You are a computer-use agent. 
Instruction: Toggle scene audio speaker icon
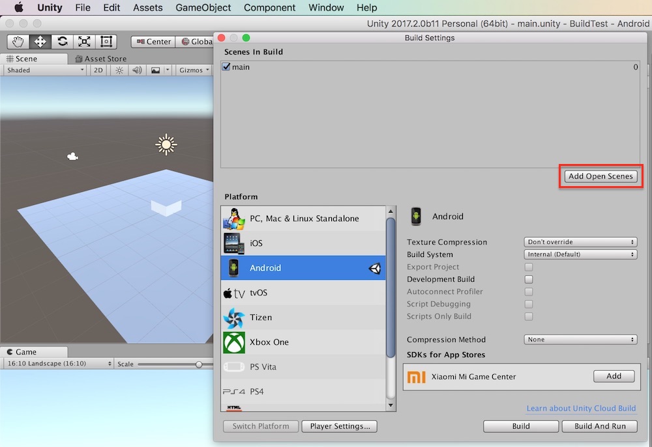pyautogui.click(x=137, y=70)
